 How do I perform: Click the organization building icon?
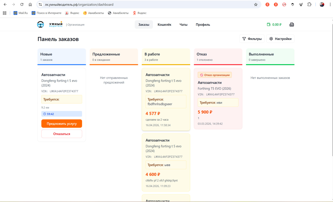tap(292, 25)
